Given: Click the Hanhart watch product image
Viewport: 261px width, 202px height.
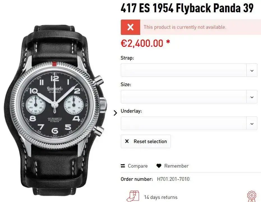Looking at the screenshot, I should (x=56, y=110).
